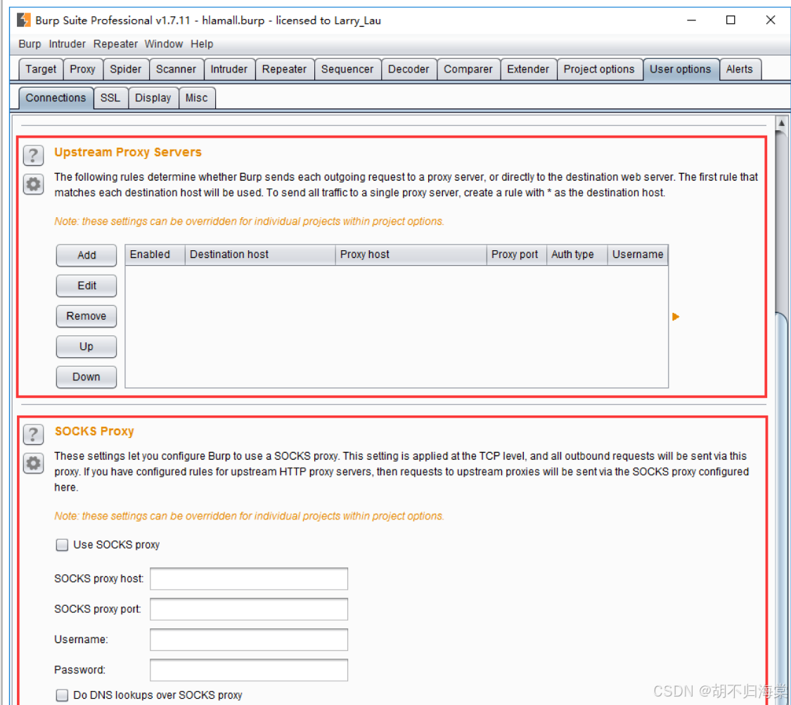Open Upstream Proxy Servers gear options
Image resolution: width=791 pixels, height=705 pixels.
pyautogui.click(x=33, y=185)
